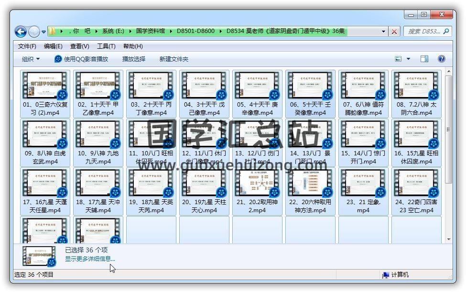Click the change view icon
Viewport: 466px width, 293px height.
pyautogui.click(x=398, y=59)
